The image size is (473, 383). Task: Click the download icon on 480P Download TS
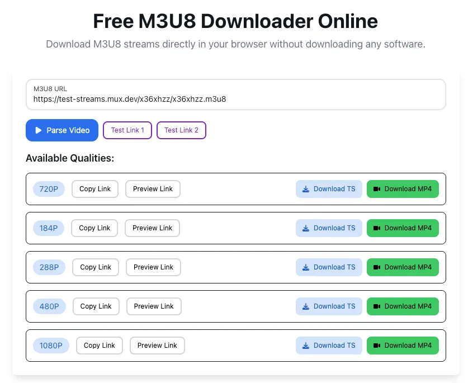tap(305, 306)
